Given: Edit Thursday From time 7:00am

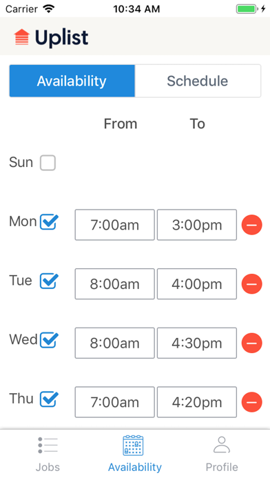Looking at the screenshot, I should 114,402.
